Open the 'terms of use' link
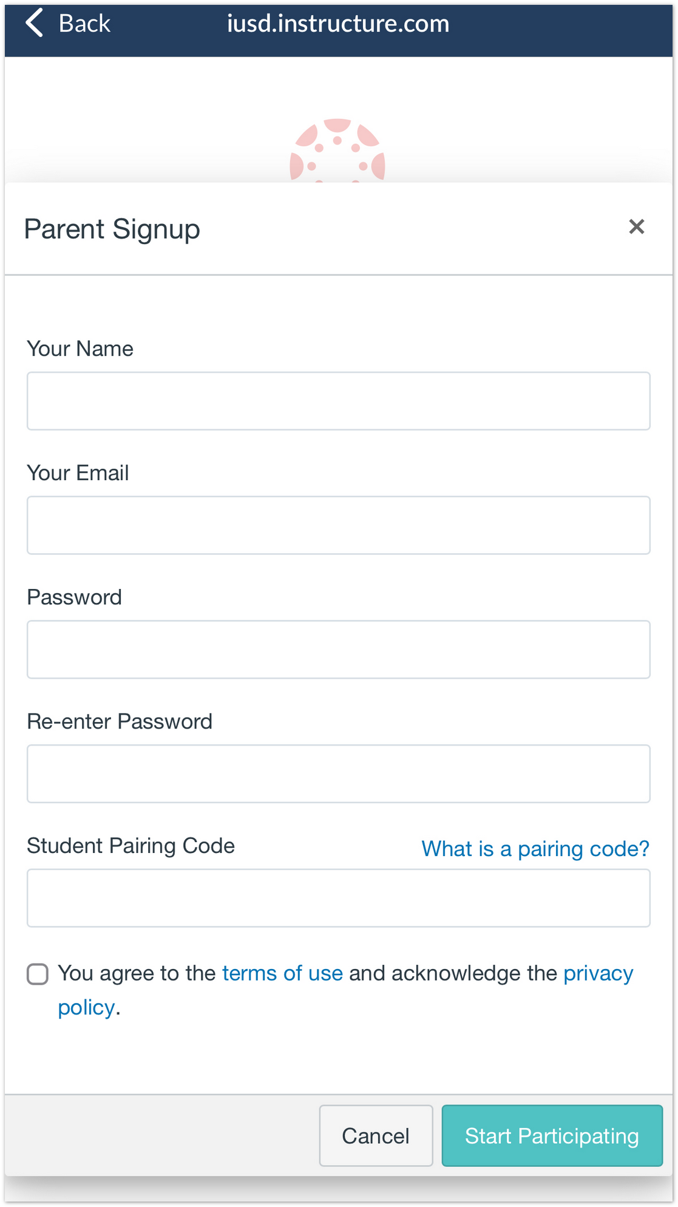Viewport: 678px width, 1207px height. (282, 973)
